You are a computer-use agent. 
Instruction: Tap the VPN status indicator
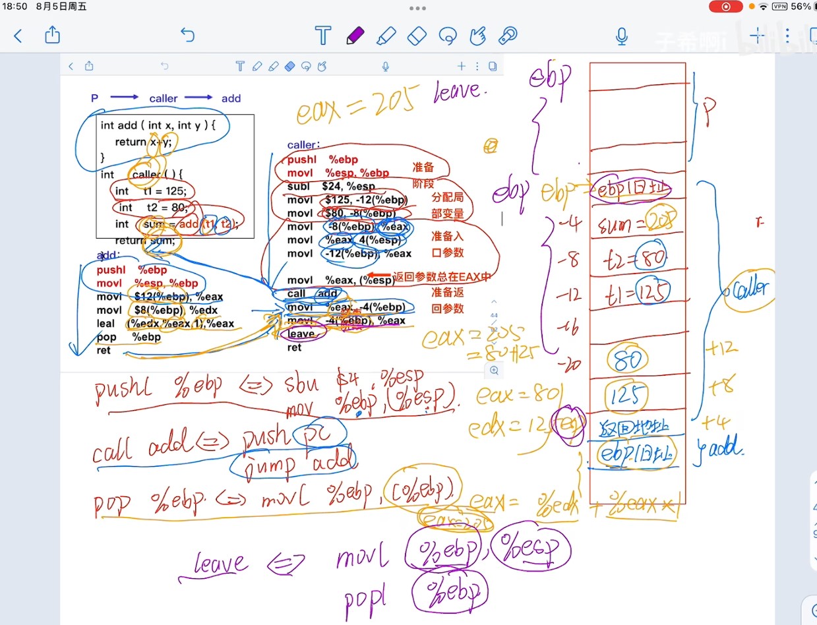[780, 7]
